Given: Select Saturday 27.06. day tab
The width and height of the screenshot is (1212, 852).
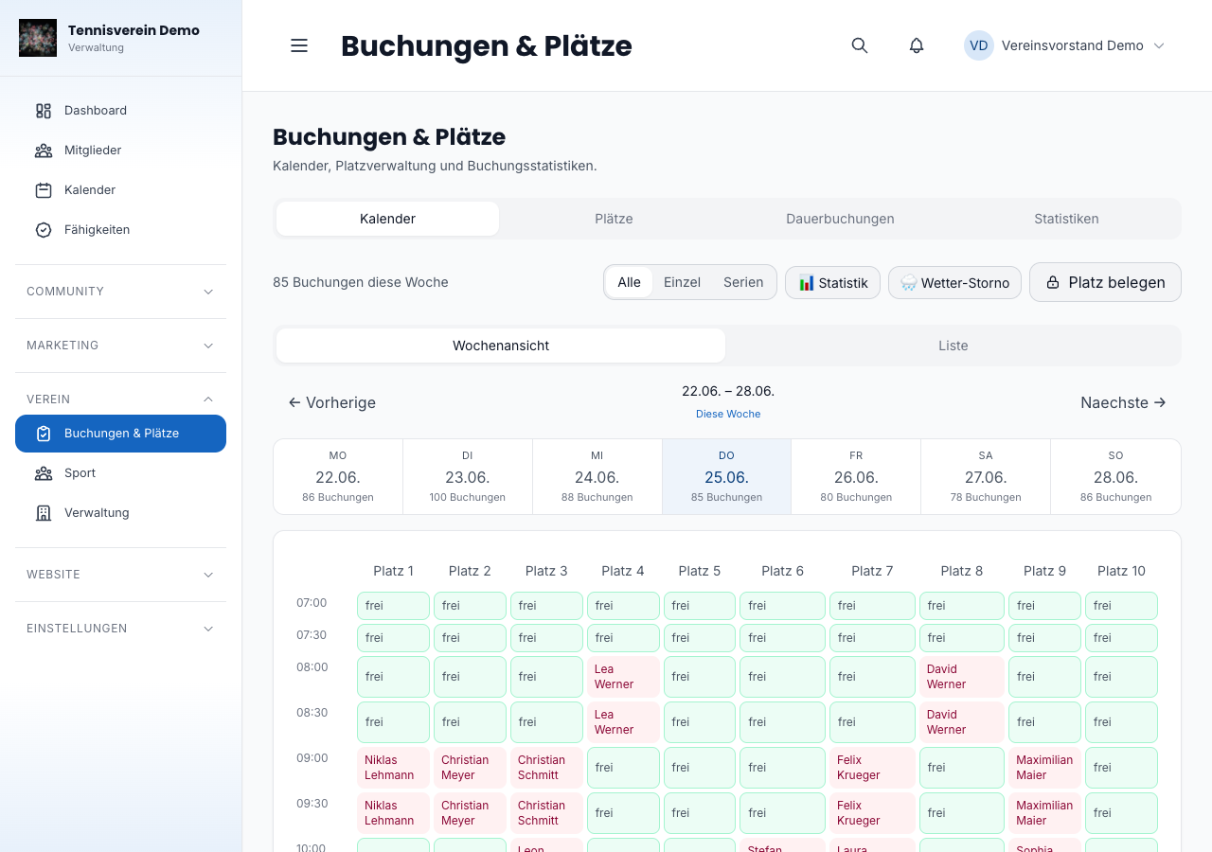Looking at the screenshot, I should click(x=986, y=476).
